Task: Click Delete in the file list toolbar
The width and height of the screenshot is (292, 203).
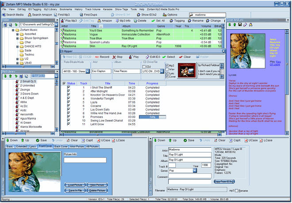Action: (139, 20)
